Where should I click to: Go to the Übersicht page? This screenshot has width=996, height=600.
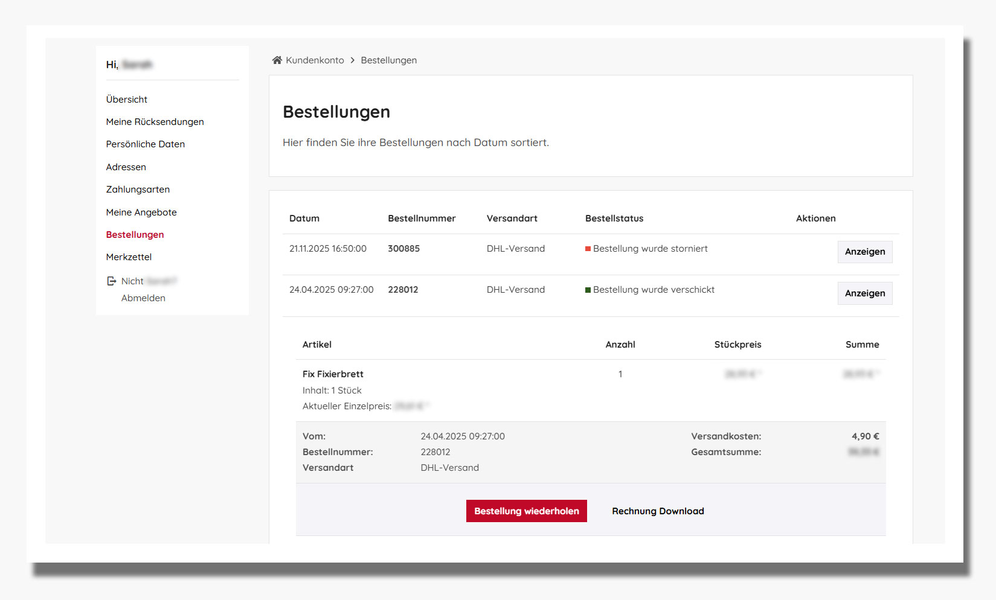tap(127, 99)
